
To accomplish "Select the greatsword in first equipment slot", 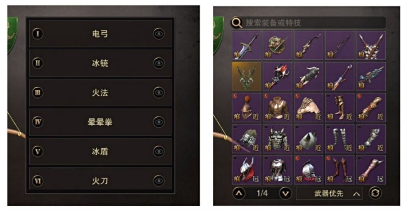I will 246,45.
